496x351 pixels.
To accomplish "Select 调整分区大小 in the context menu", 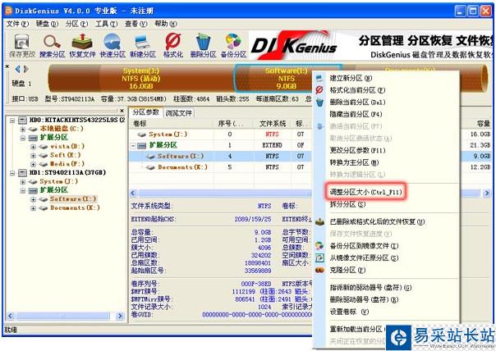I will [x=365, y=192].
